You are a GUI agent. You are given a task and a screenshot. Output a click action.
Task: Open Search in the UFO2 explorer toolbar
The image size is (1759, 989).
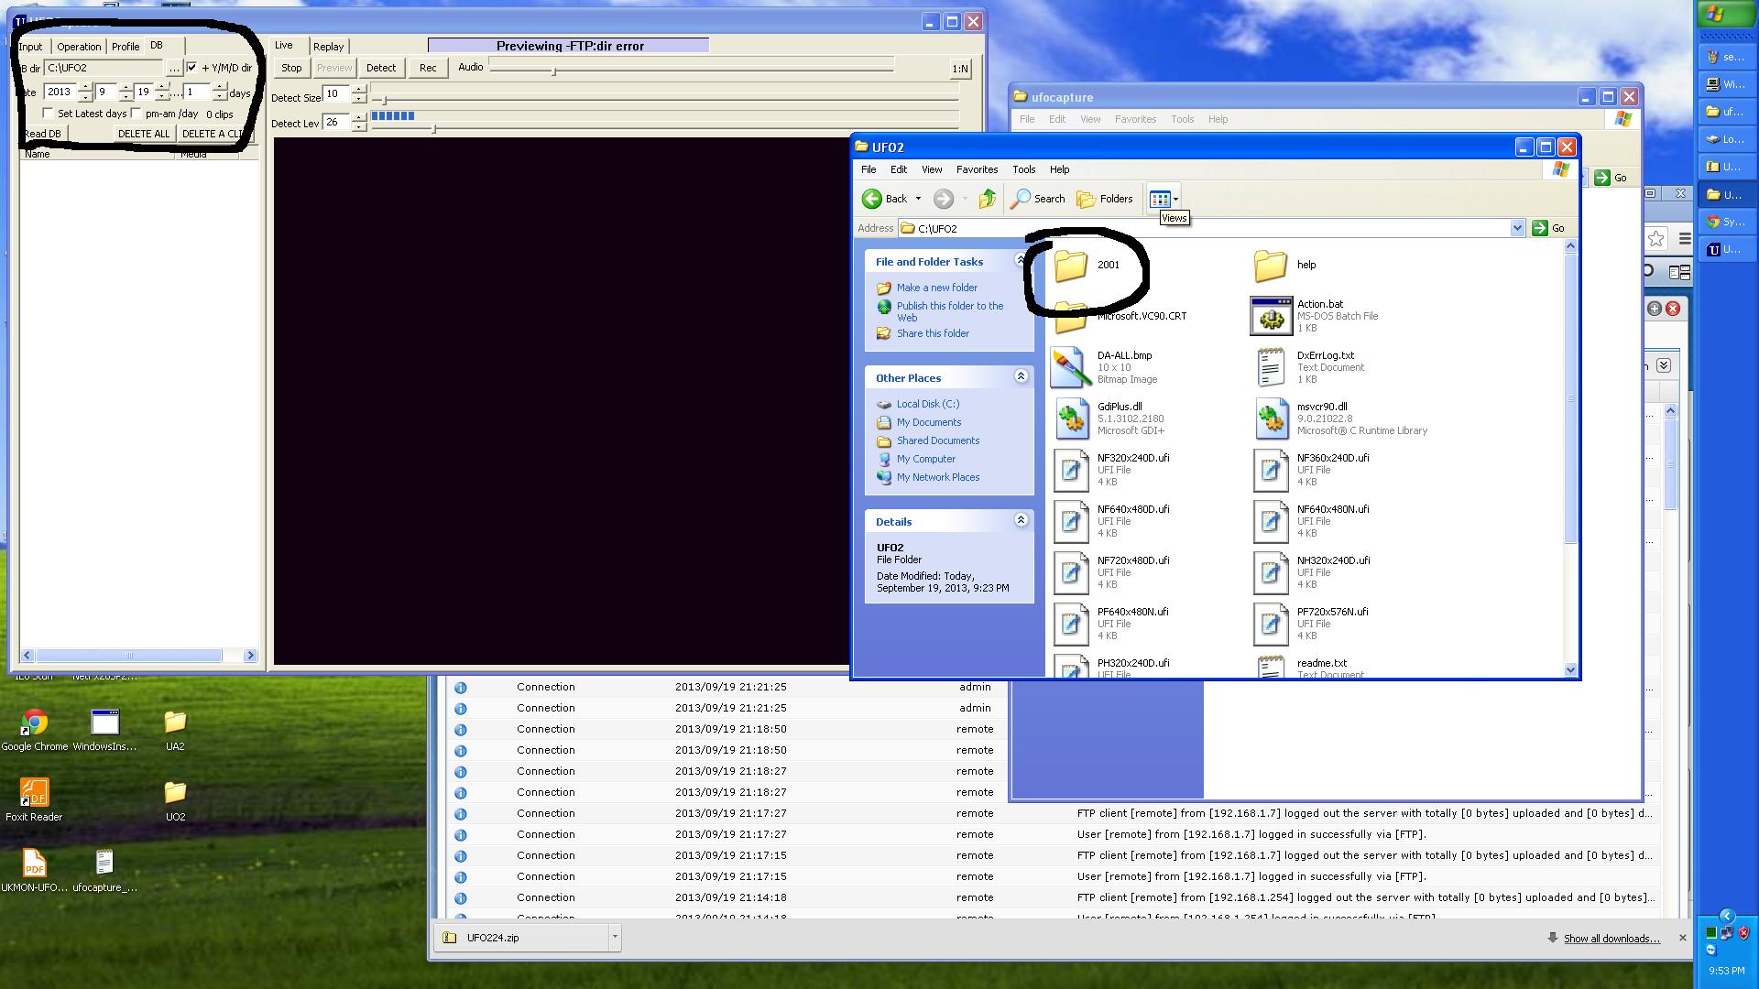(x=1038, y=199)
